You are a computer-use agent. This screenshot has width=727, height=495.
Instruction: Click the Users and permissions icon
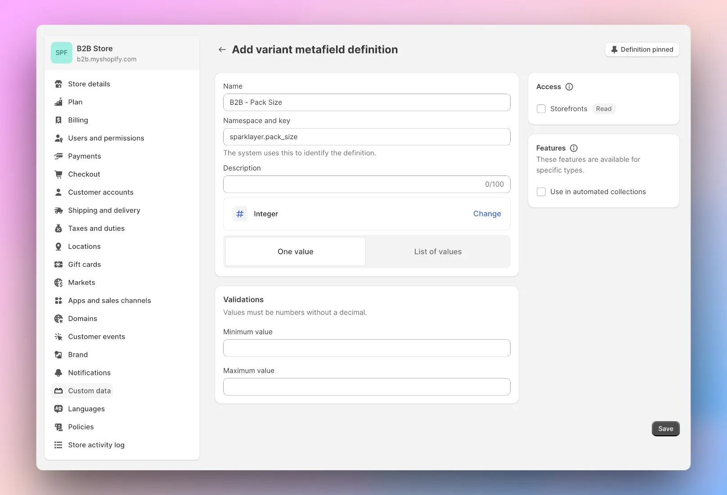coord(58,138)
